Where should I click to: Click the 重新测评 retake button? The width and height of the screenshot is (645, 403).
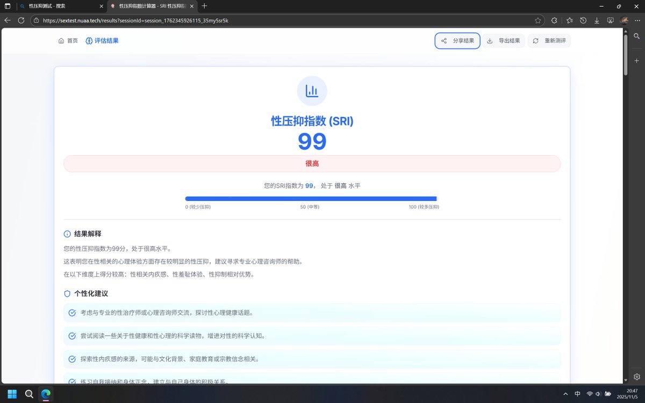tap(549, 41)
